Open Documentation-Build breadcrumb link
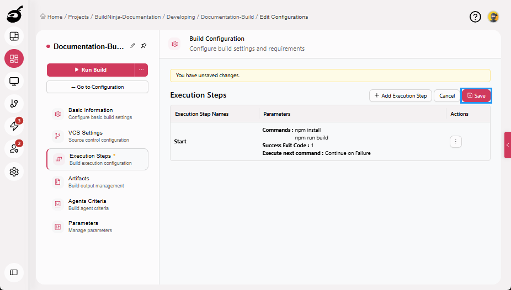This screenshot has height=290, width=511. [x=227, y=17]
